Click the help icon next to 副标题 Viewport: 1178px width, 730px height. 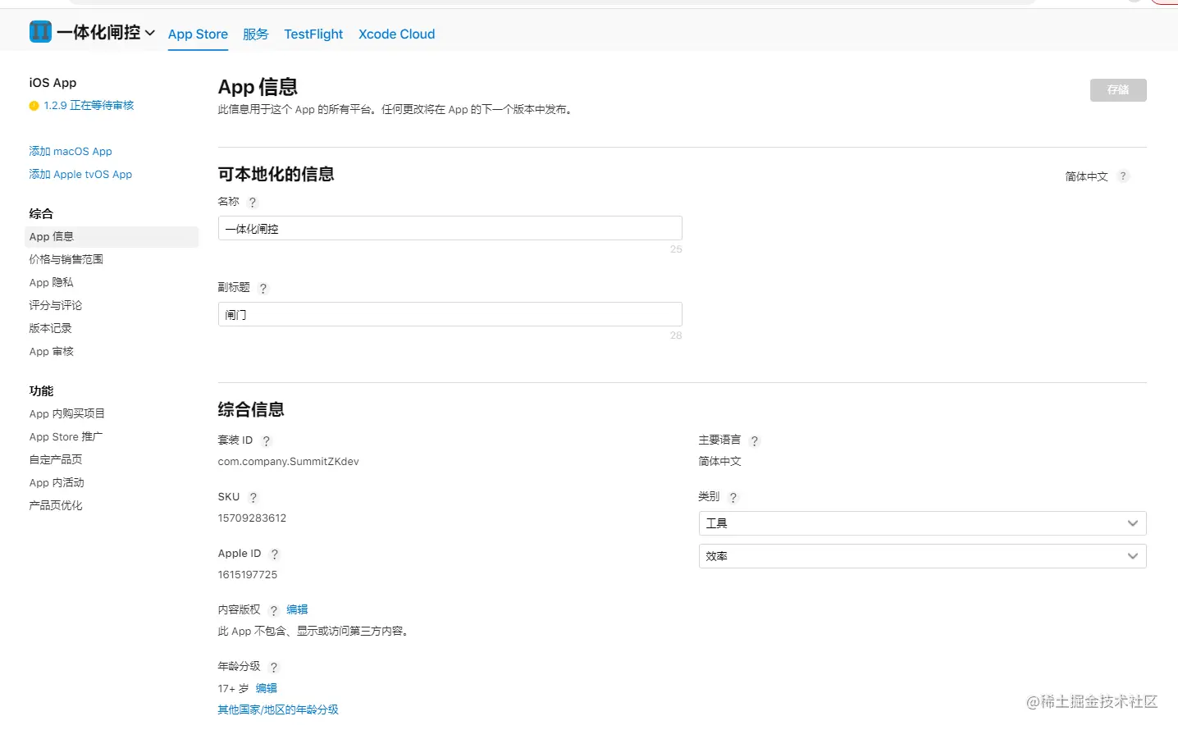pos(263,288)
